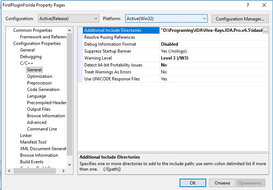Select General under Configuration Properties
The width and height of the screenshot is (273, 190).
click(x=27, y=50)
